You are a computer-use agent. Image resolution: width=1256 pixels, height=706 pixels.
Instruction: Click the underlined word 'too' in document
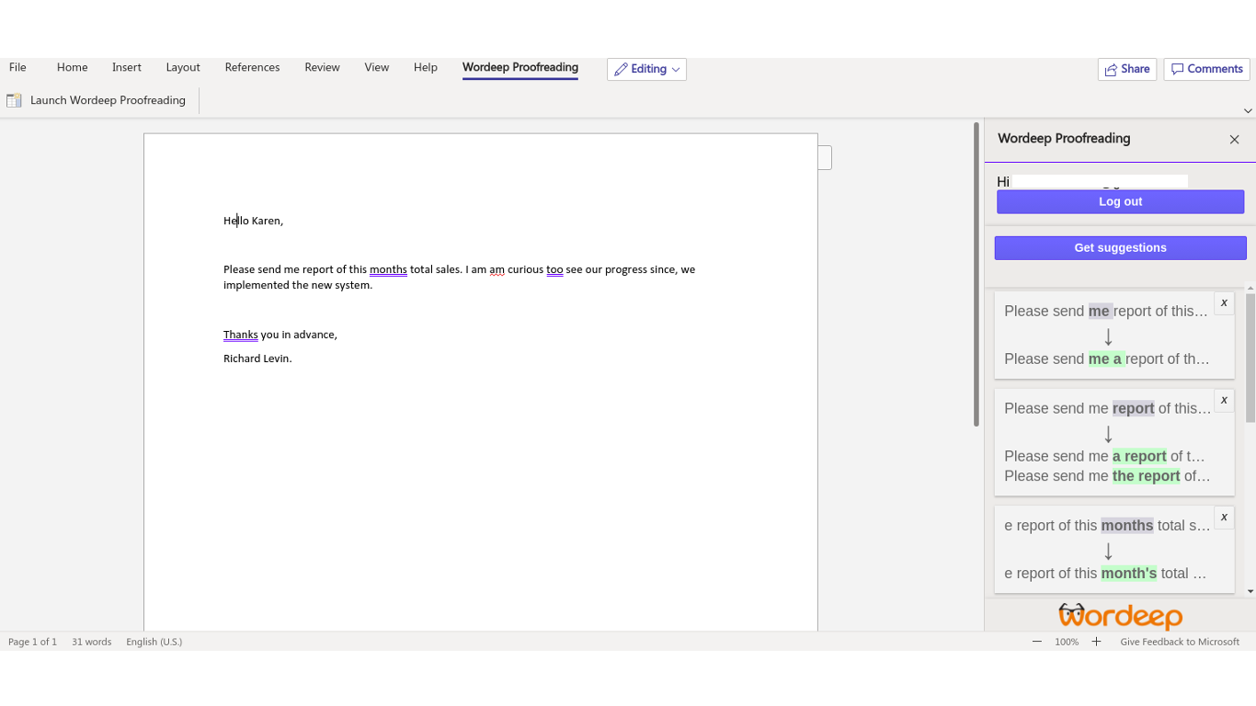coord(554,269)
